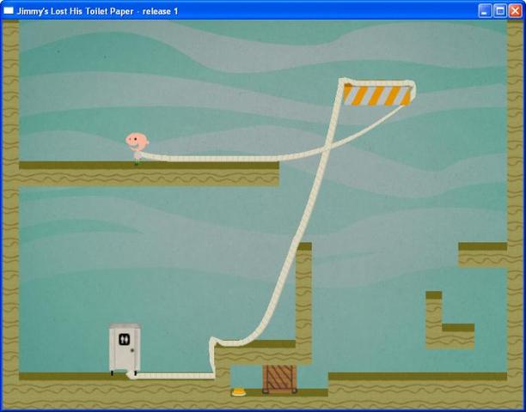Click Jimmy the pink-headed character
526x412 pixels.
[x=138, y=148]
